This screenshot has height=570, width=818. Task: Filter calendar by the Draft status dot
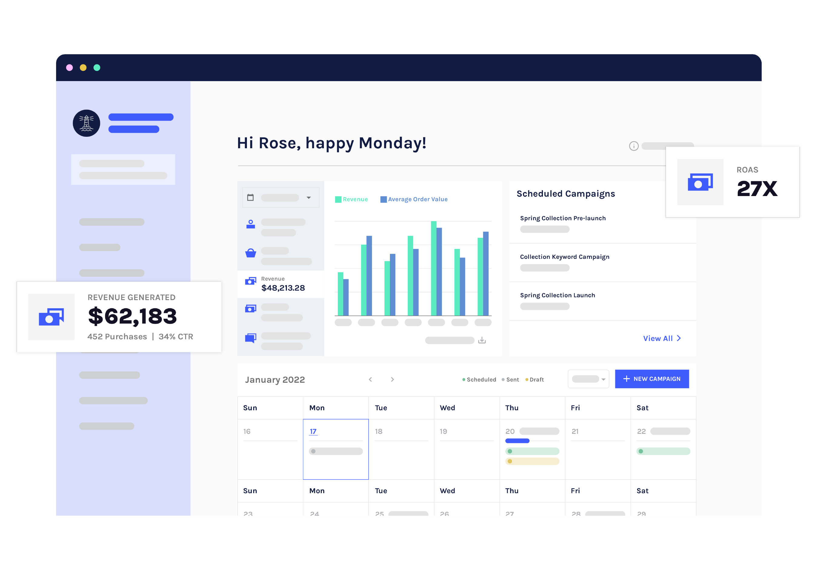[x=527, y=379]
